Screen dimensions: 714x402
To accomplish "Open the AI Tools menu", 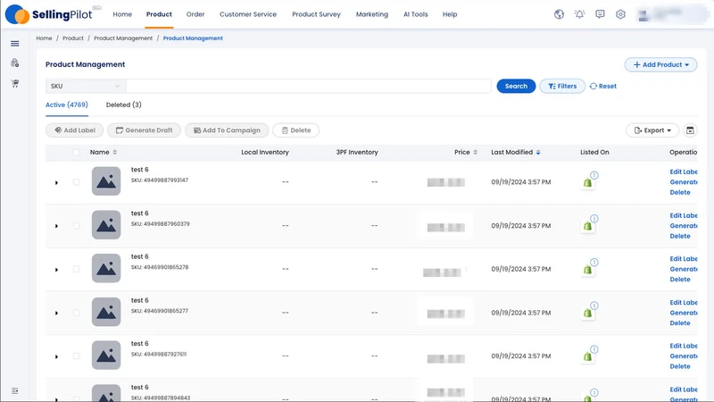I will point(415,14).
